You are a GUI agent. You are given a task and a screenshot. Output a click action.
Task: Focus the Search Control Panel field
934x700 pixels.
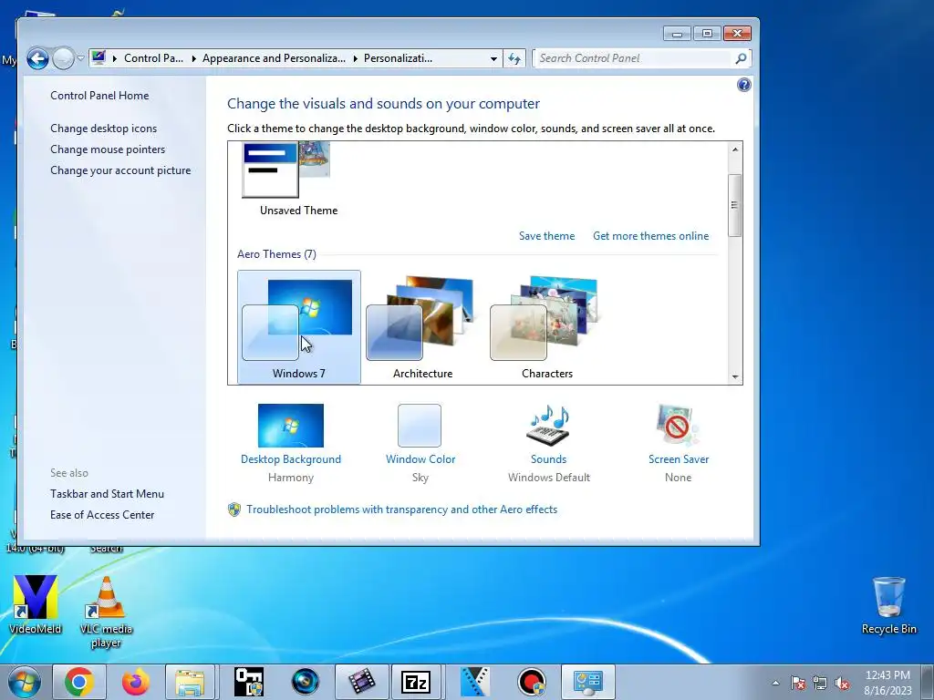[x=633, y=58]
